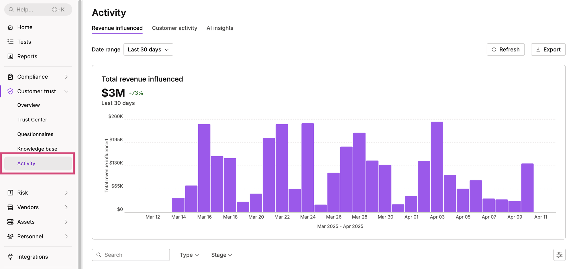
Task: Open the table settings sliders icon
Action: click(x=559, y=255)
